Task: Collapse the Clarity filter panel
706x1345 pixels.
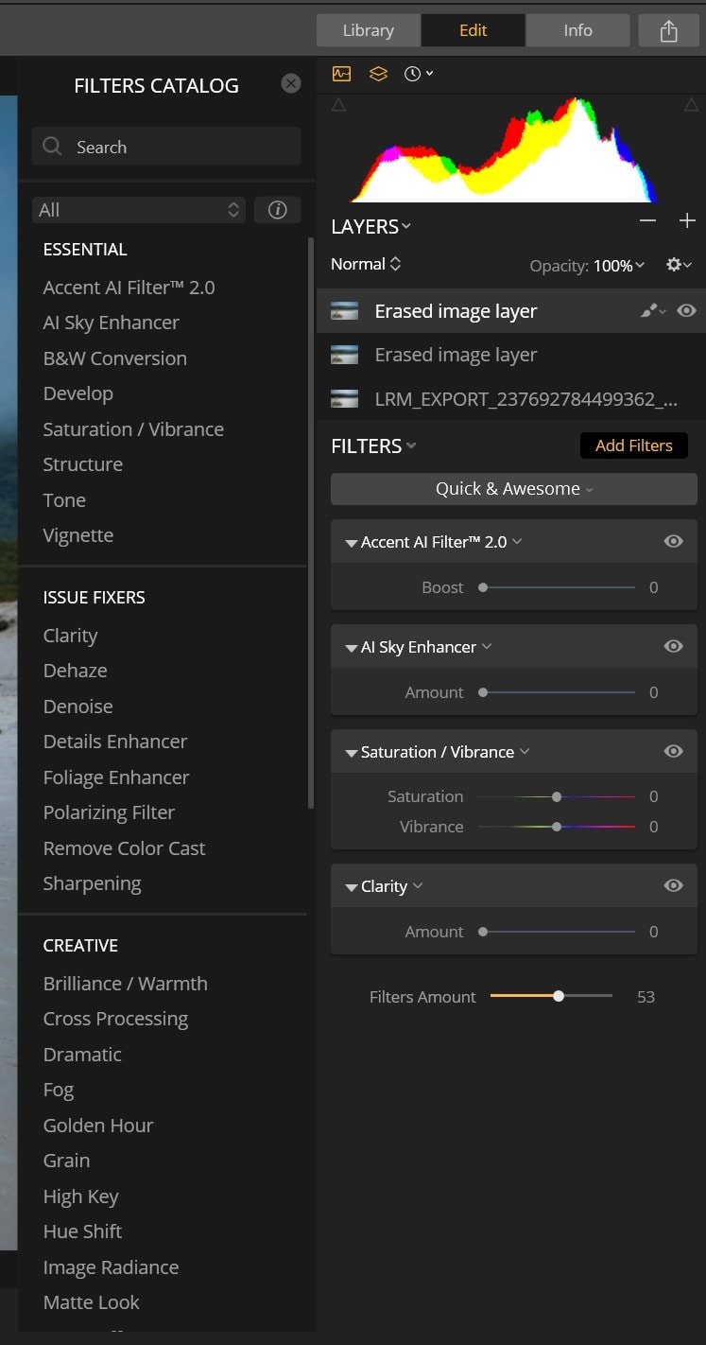Action: 352,887
